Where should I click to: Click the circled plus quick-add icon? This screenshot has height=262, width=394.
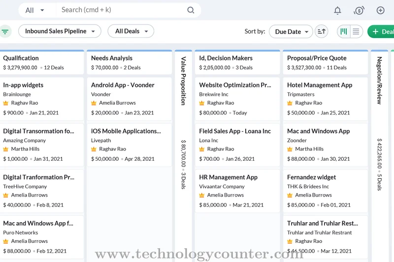(x=380, y=10)
